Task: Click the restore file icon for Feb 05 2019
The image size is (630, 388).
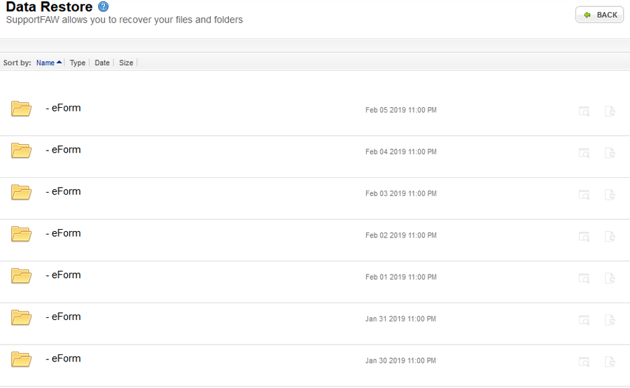Action: [610, 111]
